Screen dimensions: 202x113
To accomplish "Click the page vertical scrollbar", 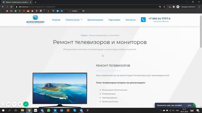I will (201, 32).
